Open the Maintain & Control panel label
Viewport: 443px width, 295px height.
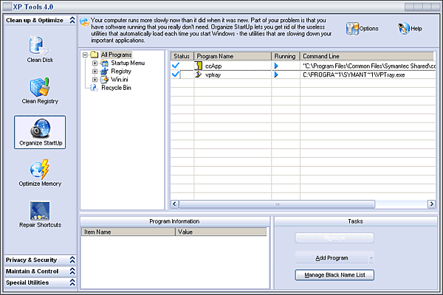[32, 271]
